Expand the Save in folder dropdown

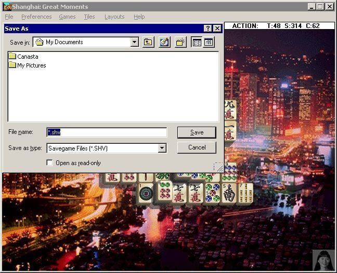tap(135, 42)
